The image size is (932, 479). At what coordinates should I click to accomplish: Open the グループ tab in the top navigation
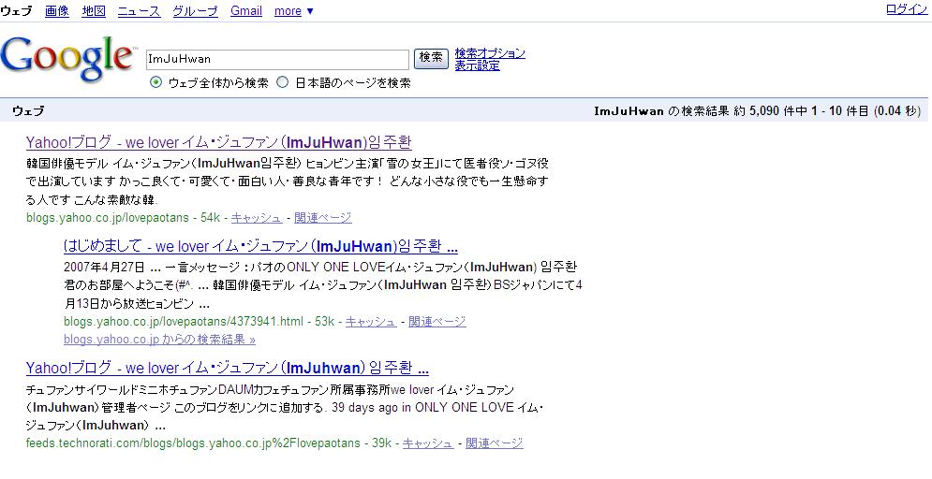(x=196, y=10)
